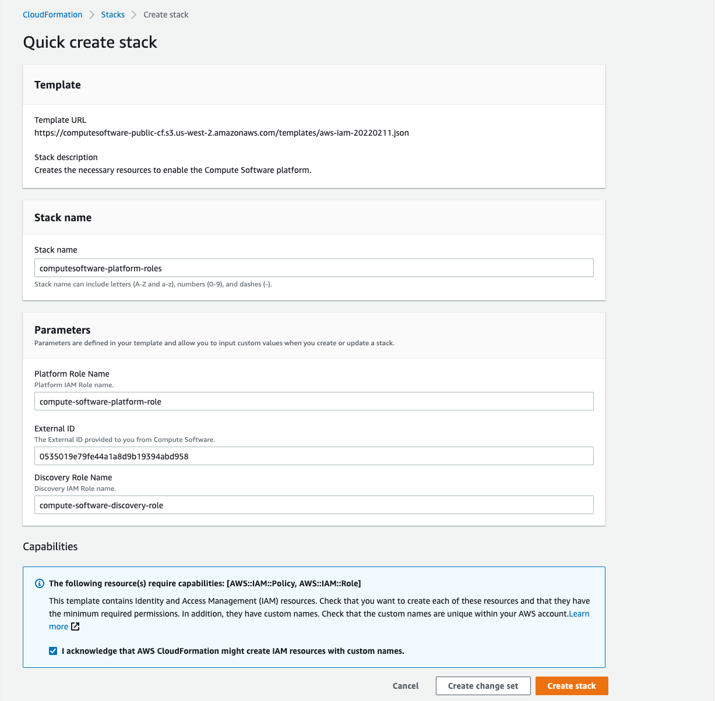Screen dimensions: 715x701
Task: Click into the Platform Role Name field
Action: [x=314, y=402]
